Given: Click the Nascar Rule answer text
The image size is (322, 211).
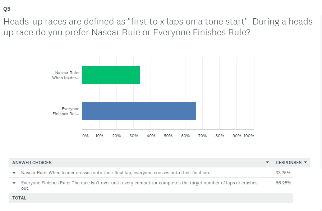Looking at the screenshot, I should pos(116,173).
